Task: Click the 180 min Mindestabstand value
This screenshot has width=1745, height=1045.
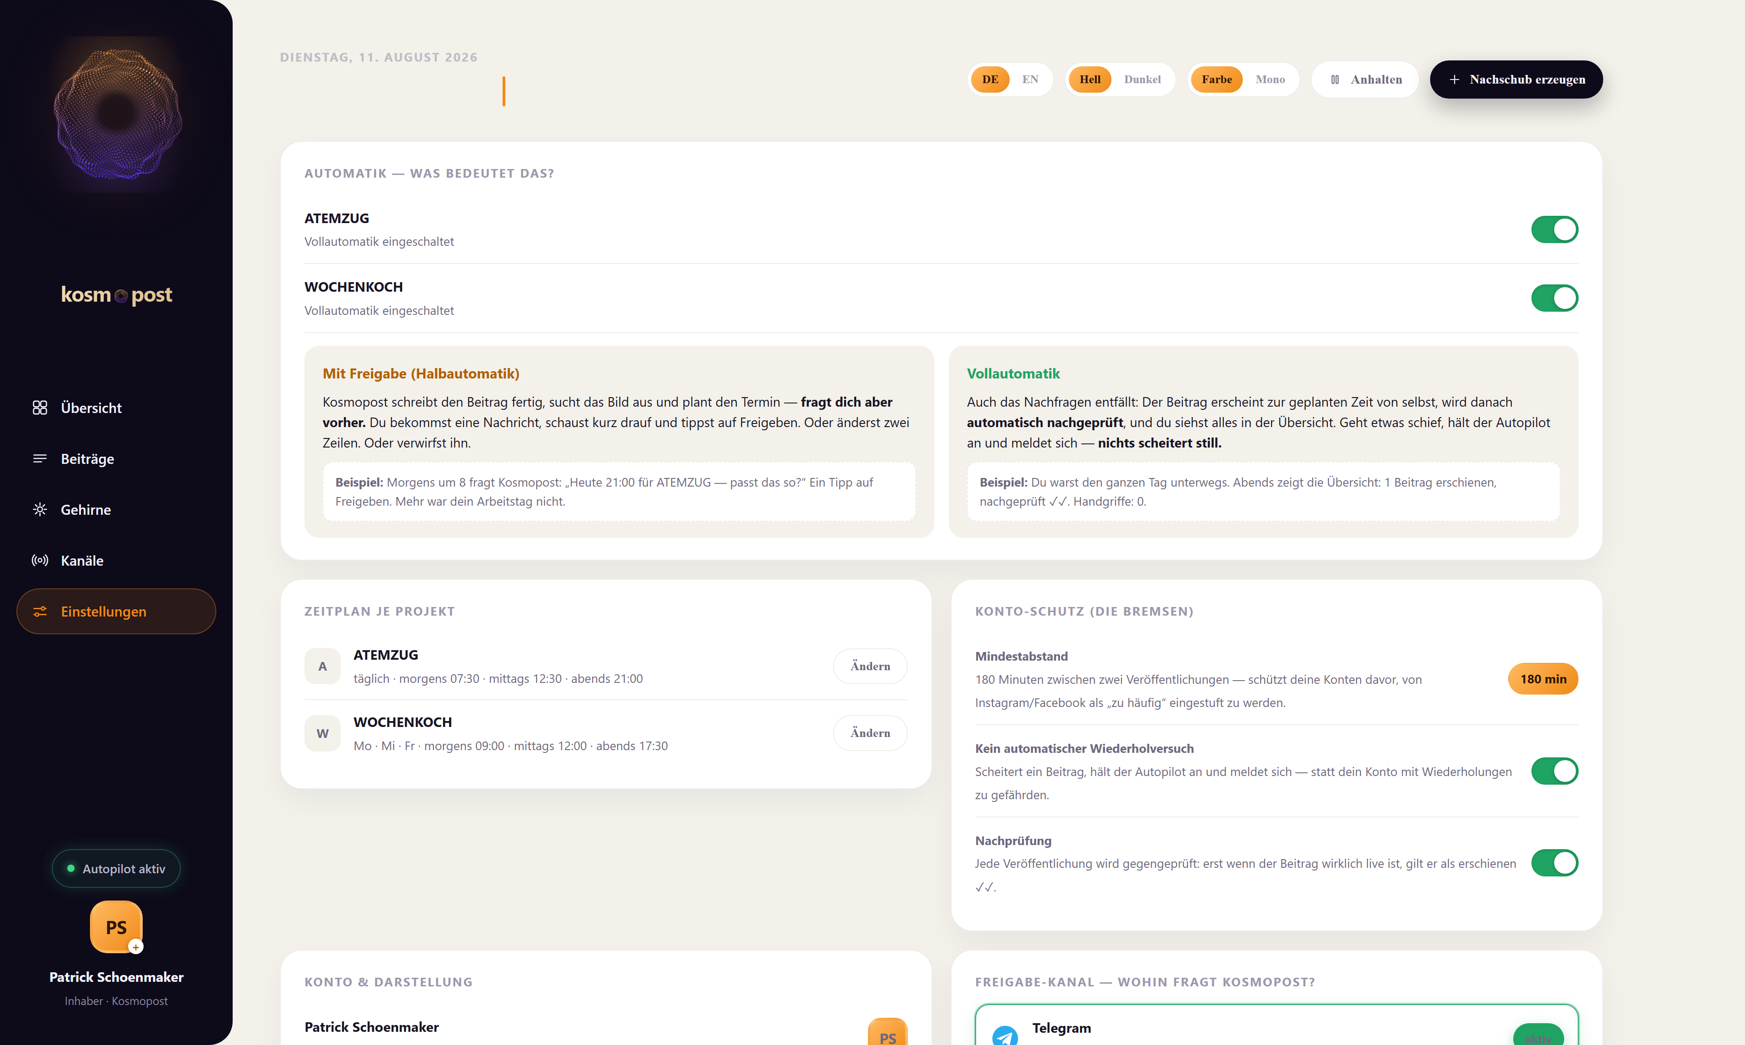Action: tap(1543, 679)
